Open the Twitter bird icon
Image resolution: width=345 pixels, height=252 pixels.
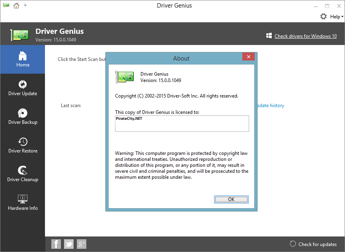pos(69,244)
